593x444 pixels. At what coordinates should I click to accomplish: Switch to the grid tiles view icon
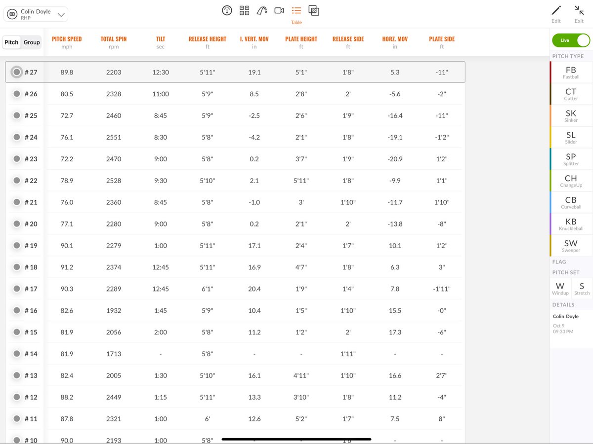(244, 10)
